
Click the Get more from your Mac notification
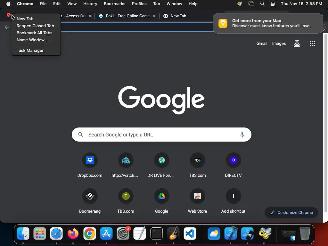[x=268, y=23]
